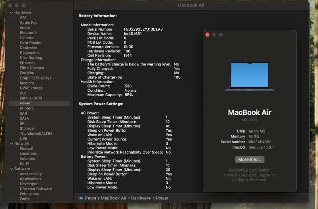
Task: Select the highlighted Power entry
Action: tap(39, 103)
